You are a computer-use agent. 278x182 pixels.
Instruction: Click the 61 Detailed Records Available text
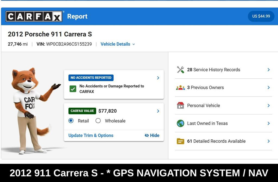(216, 141)
